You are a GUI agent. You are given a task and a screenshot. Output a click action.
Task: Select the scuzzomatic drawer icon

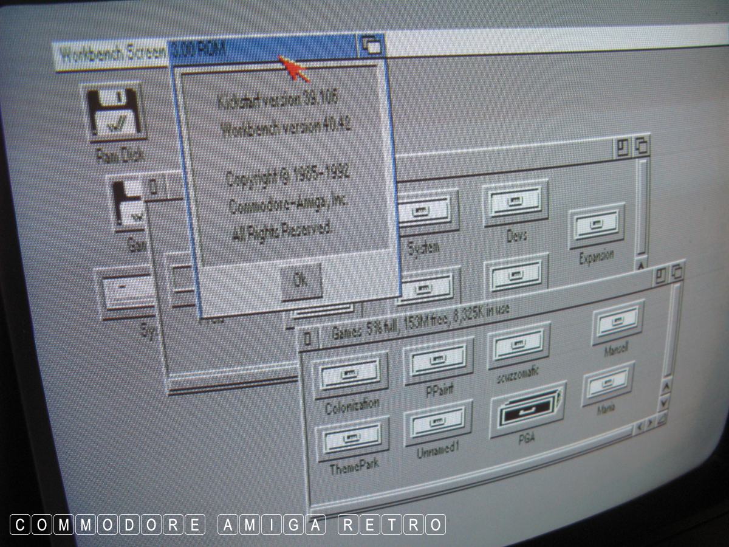tap(519, 345)
